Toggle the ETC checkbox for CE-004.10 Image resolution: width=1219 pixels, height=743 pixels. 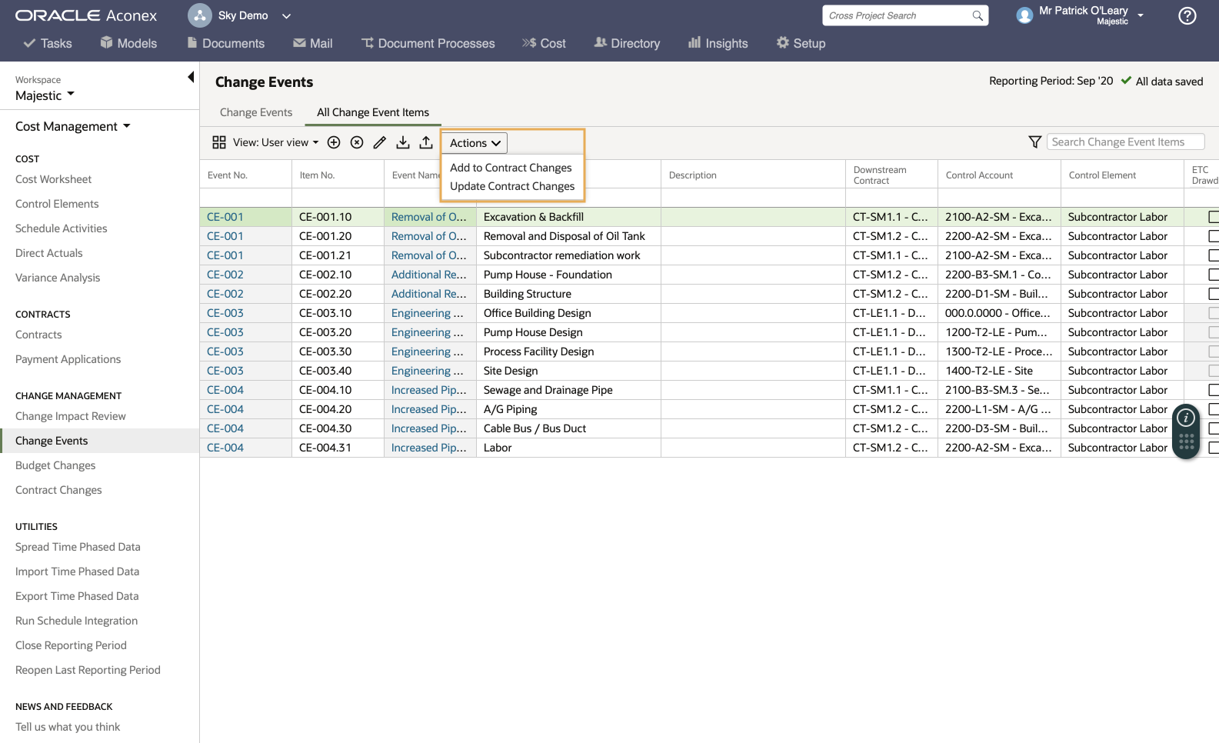[1214, 390]
